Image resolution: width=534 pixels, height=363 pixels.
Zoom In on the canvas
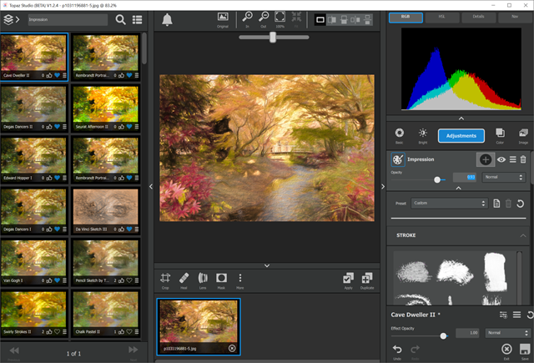247,20
